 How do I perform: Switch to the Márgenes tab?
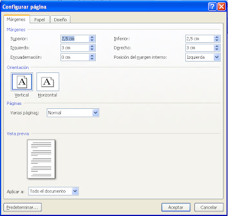pos(17,19)
